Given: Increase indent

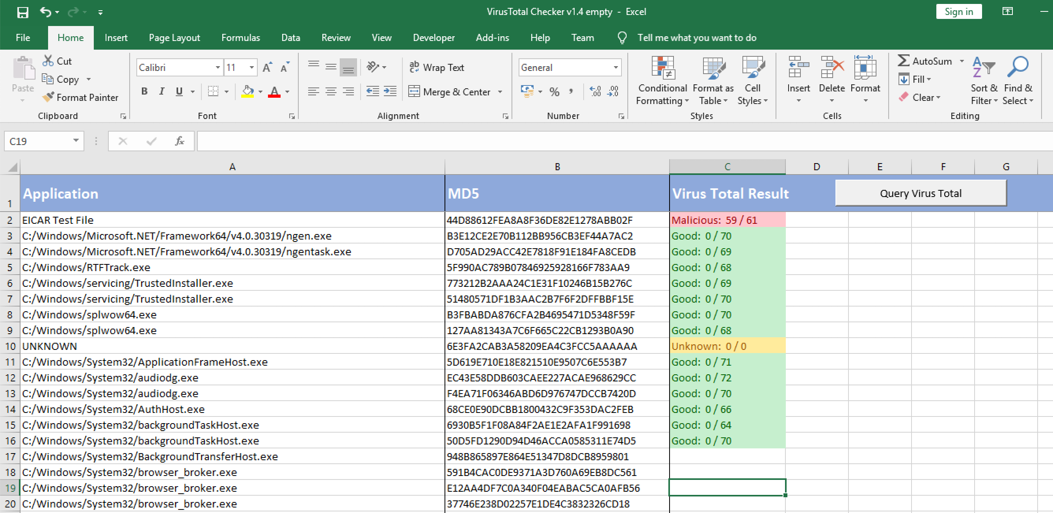Looking at the screenshot, I should pos(390,91).
